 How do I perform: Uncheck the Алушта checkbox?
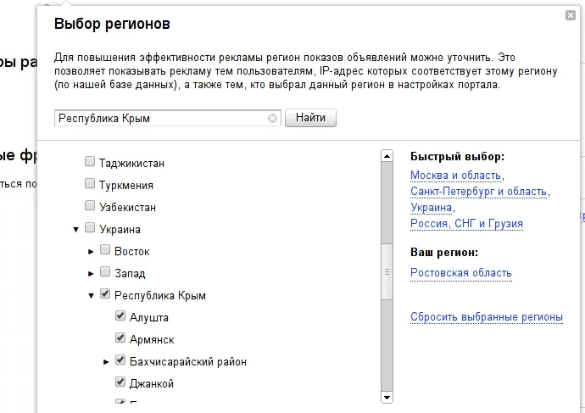(120, 317)
